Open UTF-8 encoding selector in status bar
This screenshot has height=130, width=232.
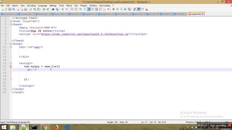[207, 122]
